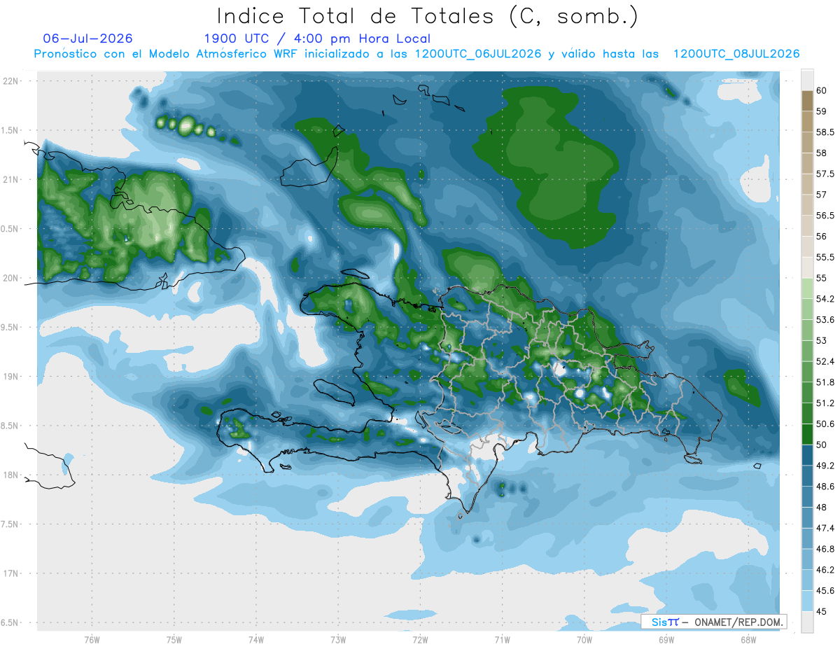
Task: Click the "76W" longitude label
Action: coord(92,640)
